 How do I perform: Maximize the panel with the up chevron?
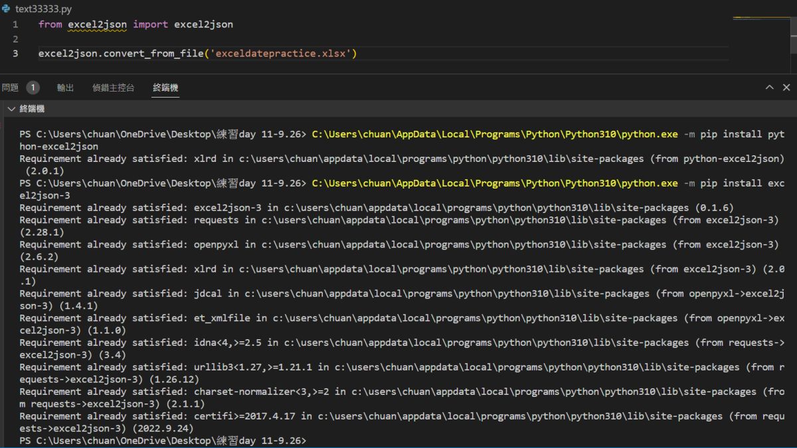(x=770, y=88)
